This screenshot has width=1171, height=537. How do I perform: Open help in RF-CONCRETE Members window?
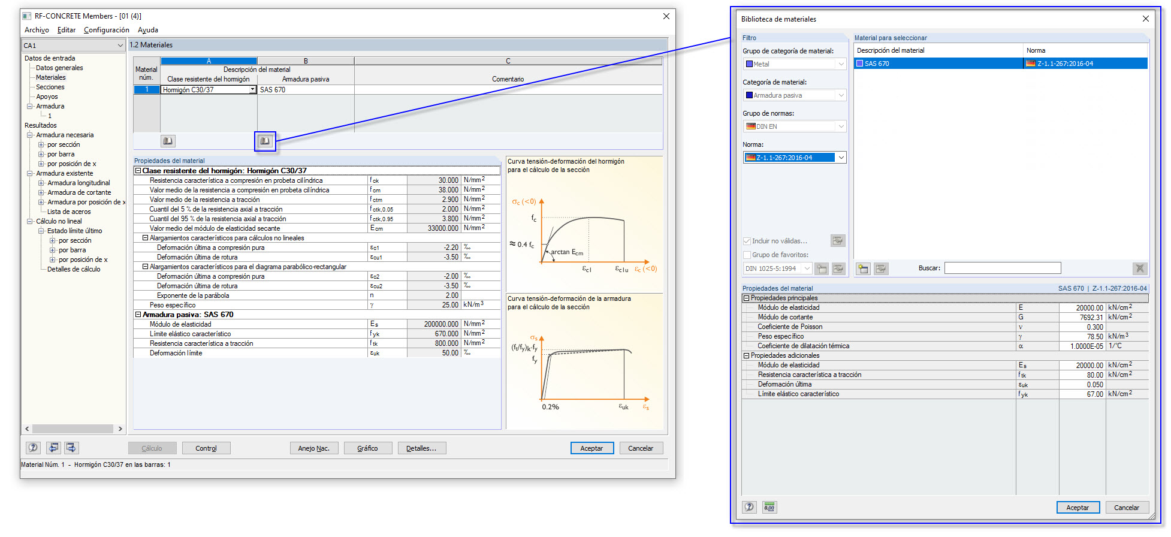(34, 448)
